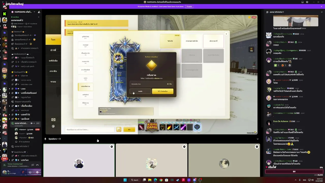Click the red sword skill icon in hotbar
This screenshot has width=325, height=183.
[x=141, y=127]
